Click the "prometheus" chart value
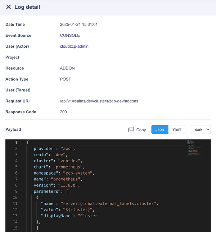This screenshot has height=232, width=216. 68,167
